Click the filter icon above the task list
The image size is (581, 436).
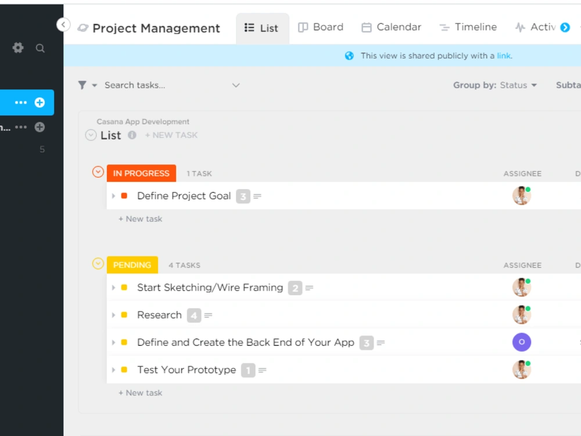[82, 85]
